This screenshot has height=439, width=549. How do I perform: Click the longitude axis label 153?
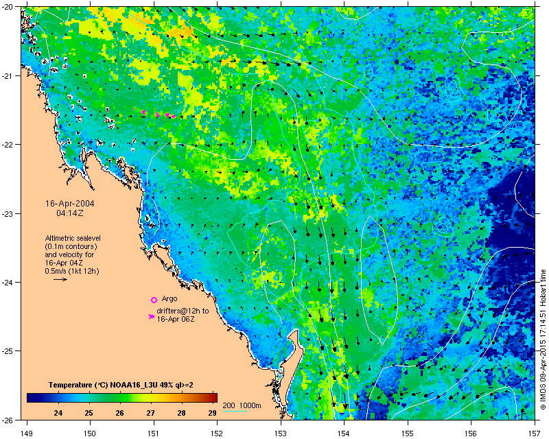[281, 434]
